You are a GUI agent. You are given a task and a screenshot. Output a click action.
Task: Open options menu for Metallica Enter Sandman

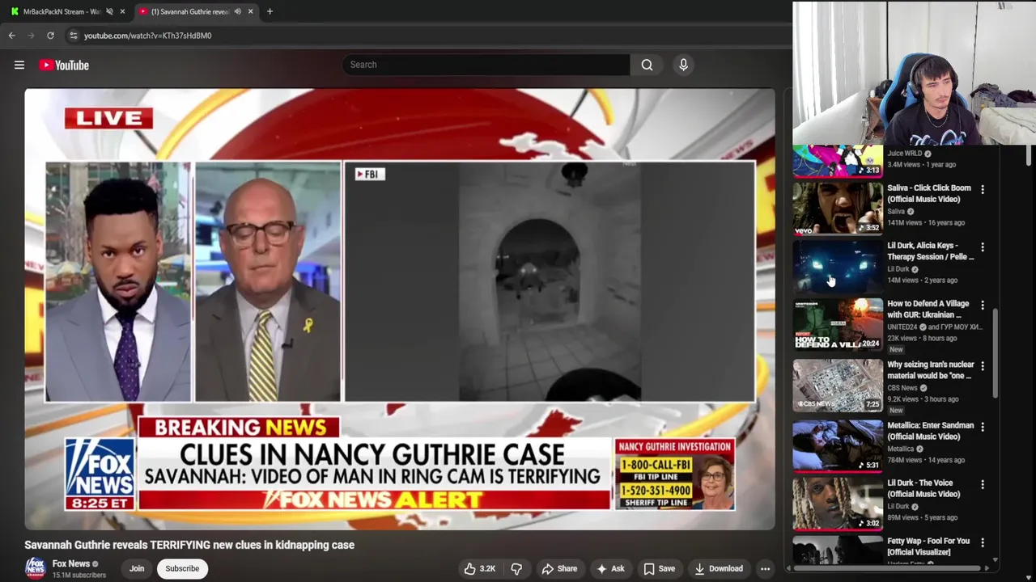tap(983, 426)
